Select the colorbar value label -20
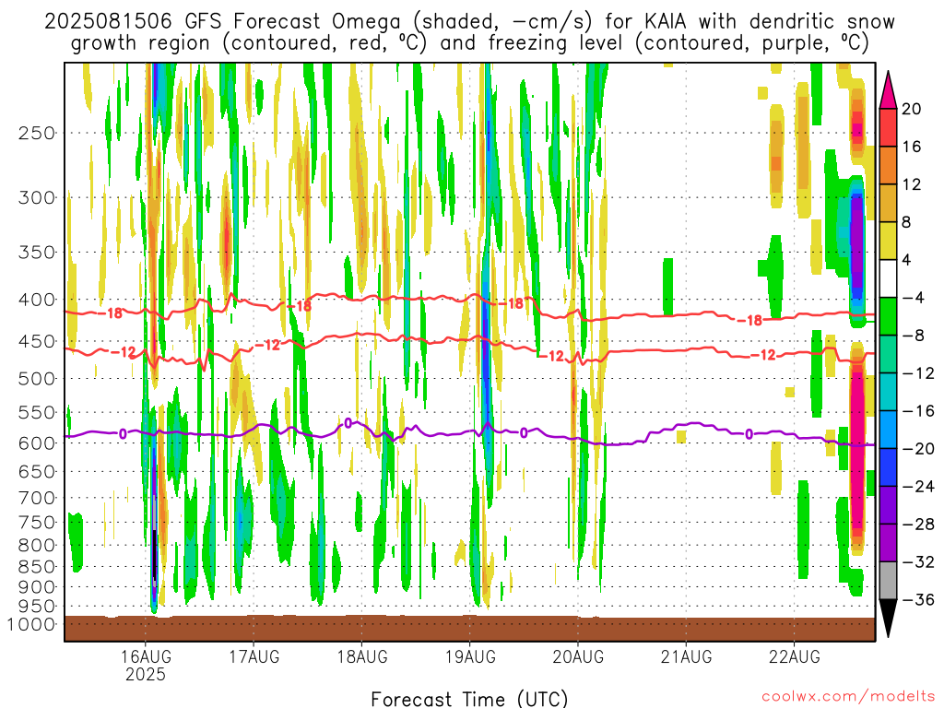Viewport: 944px width, 708px height. [918, 449]
